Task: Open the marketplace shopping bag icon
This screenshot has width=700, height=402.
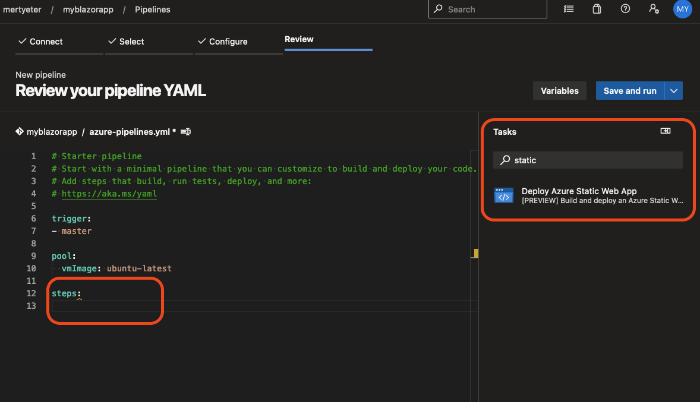Action: click(x=597, y=9)
